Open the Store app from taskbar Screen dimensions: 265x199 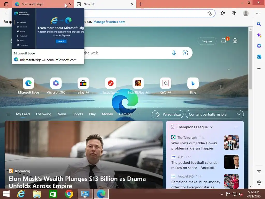point(53,194)
